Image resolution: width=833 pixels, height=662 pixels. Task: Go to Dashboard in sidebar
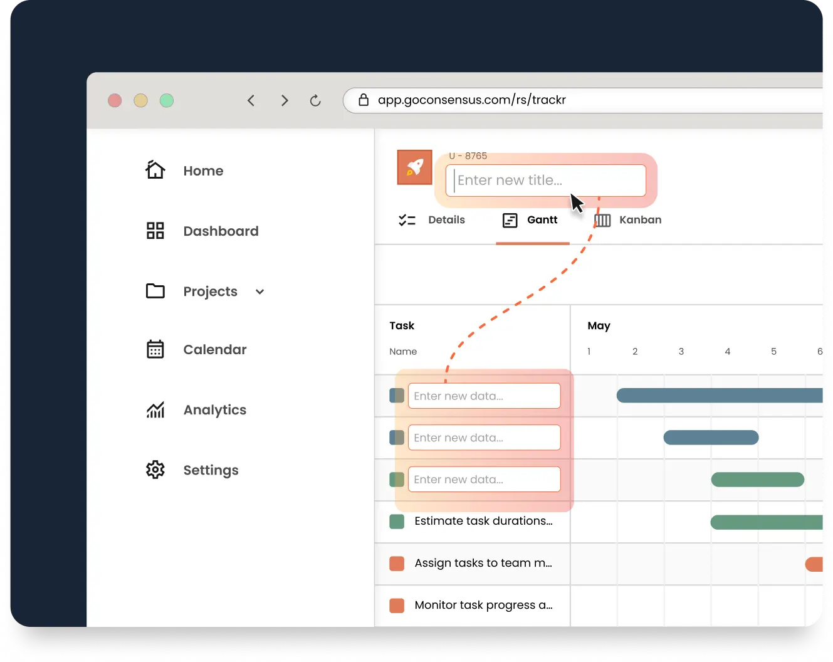(x=221, y=231)
